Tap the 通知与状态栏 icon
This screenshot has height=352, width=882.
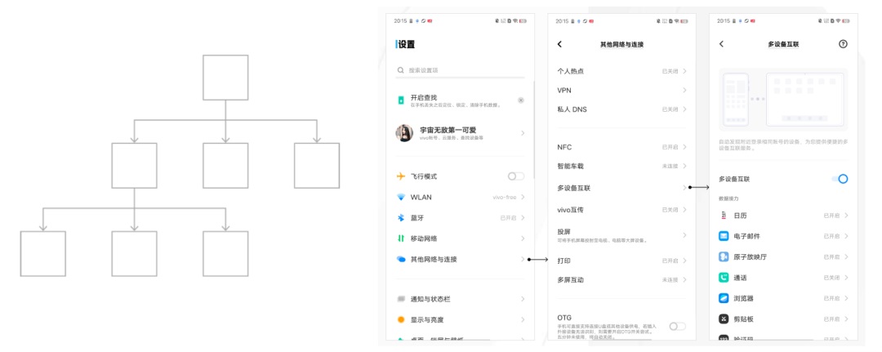point(400,299)
